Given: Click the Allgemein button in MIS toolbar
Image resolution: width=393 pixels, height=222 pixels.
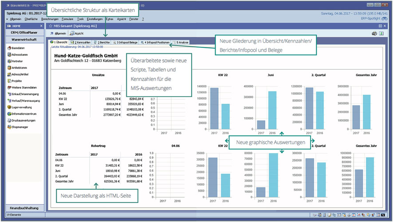Looking at the screenshot, I should click(x=58, y=33).
